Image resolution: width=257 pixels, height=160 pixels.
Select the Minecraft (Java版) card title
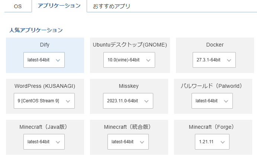coord(45,127)
